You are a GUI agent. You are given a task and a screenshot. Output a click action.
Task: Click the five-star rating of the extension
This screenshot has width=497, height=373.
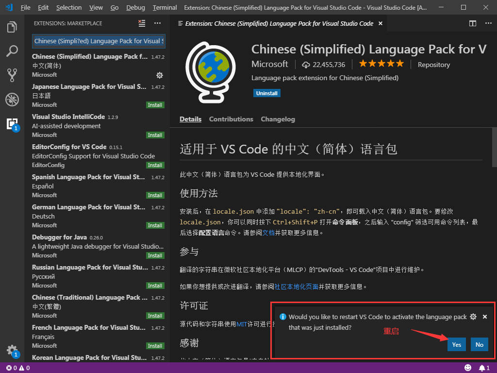[381, 64]
